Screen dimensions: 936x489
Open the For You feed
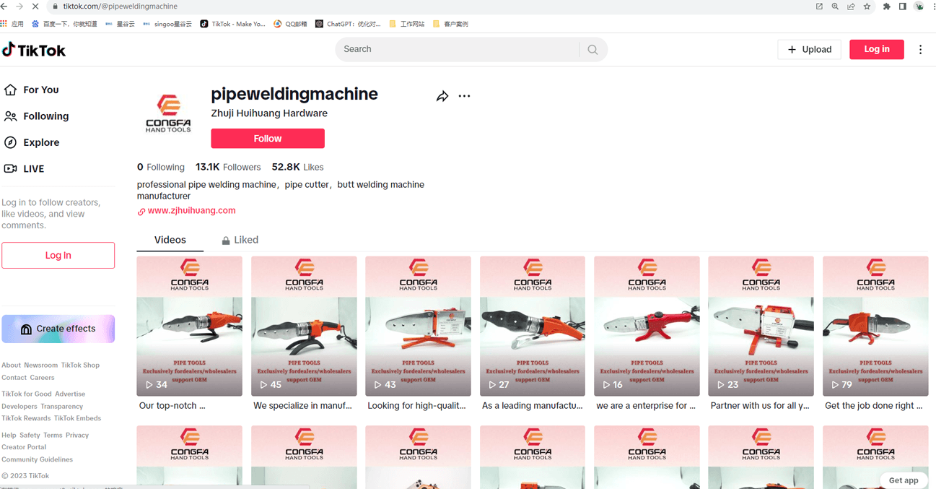pyautogui.click(x=32, y=90)
